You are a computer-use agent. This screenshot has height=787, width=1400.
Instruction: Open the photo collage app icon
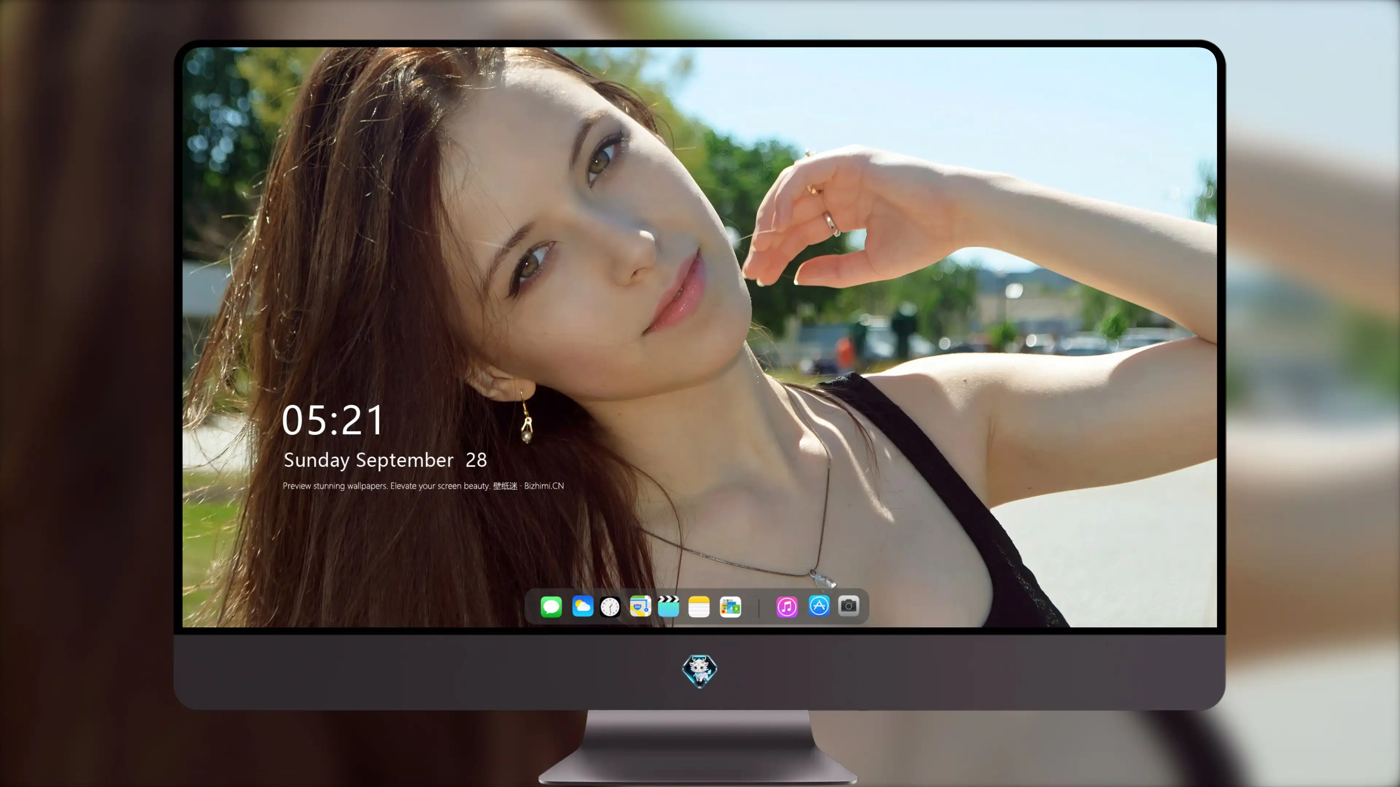click(x=730, y=607)
